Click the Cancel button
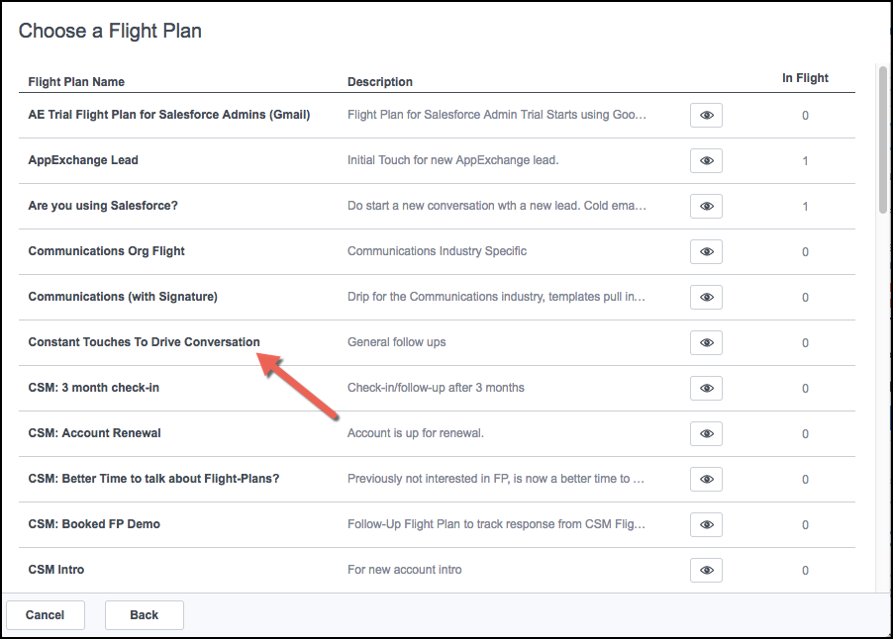Screen dimensions: 893x639 (45, 615)
